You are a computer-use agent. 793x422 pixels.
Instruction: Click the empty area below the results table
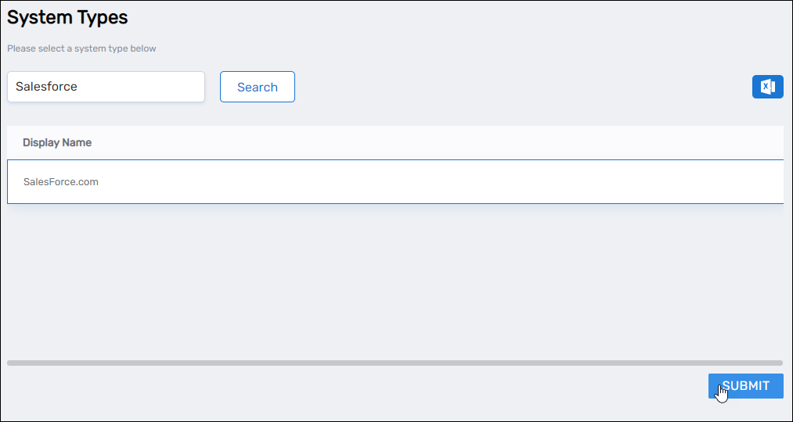pos(391,281)
